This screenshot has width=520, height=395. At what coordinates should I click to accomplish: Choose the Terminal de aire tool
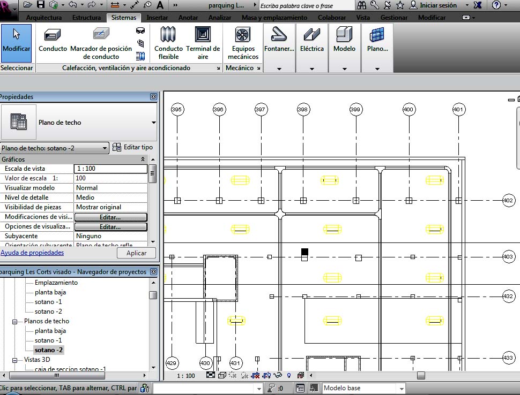pyautogui.click(x=203, y=43)
